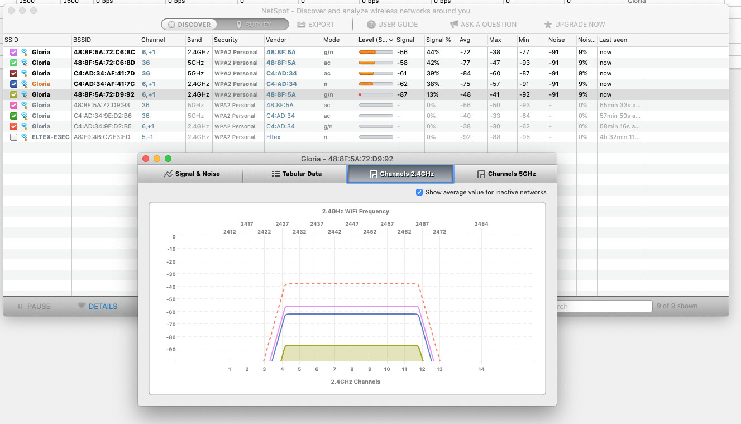The width and height of the screenshot is (741, 424).
Task: Click the Channels 5GHz tab icon
Action: (481, 174)
